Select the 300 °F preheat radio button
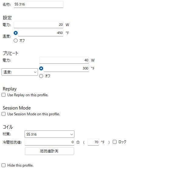Screen dimensions: 185x169 point(41,68)
